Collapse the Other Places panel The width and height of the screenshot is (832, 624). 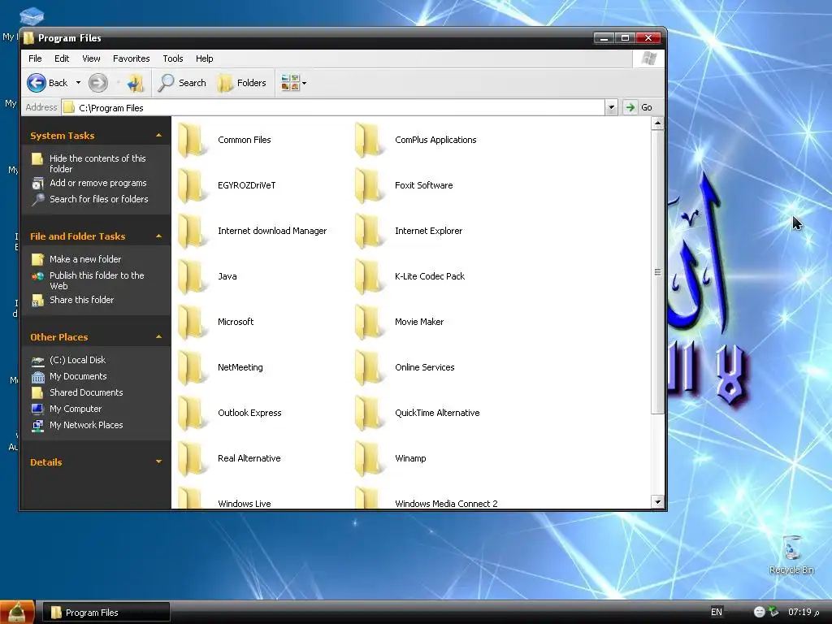pyautogui.click(x=158, y=337)
